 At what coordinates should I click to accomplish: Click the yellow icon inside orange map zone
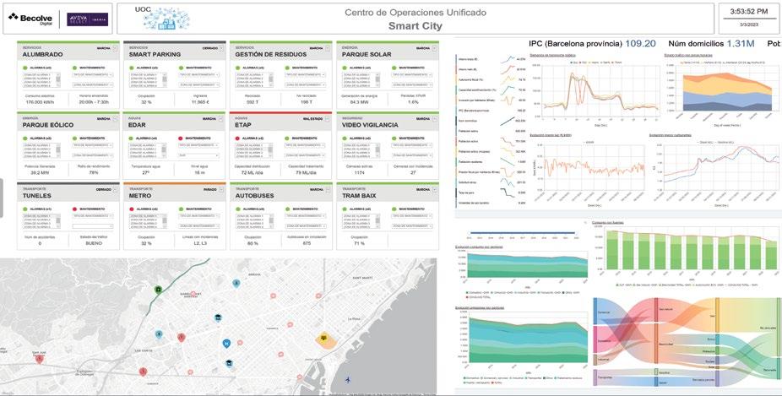coord(324,339)
